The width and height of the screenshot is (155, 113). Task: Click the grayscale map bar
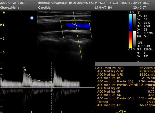pyautogui.click(x=134, y=22)
